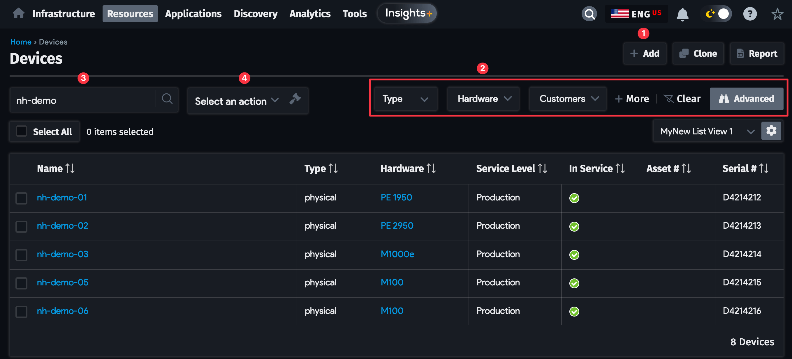Click the home icon in navbar
The height and width of the screenshot is (359, 792).
tap(18, 13)
